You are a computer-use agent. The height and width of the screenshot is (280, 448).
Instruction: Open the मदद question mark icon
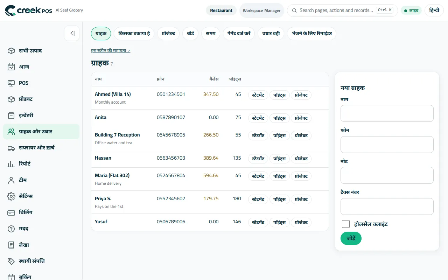pos(11,229)
